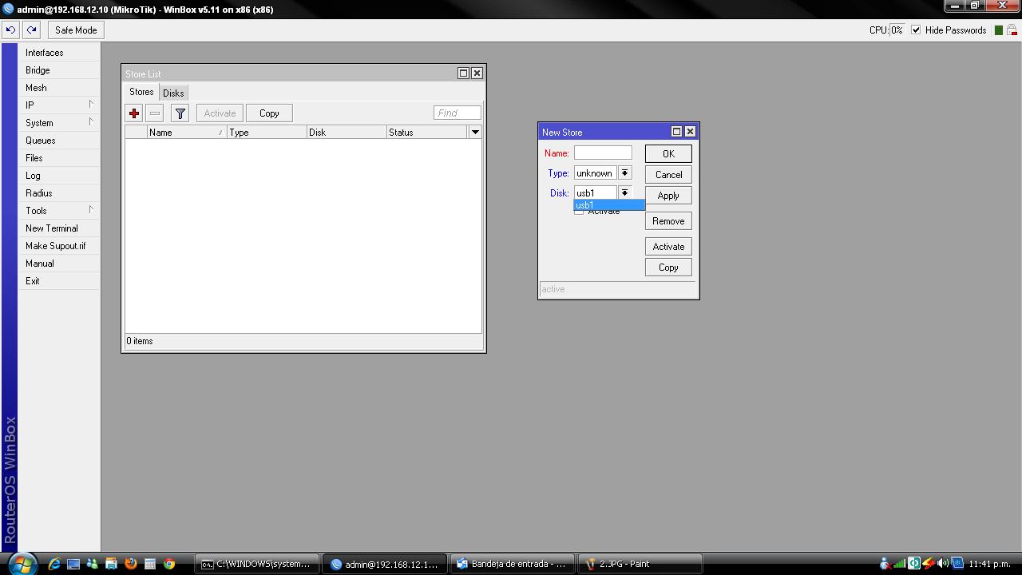This screenshot has width=1022, height=575.
Task: Click the volume speaker tray icon
Action: (x=943, y=564)
